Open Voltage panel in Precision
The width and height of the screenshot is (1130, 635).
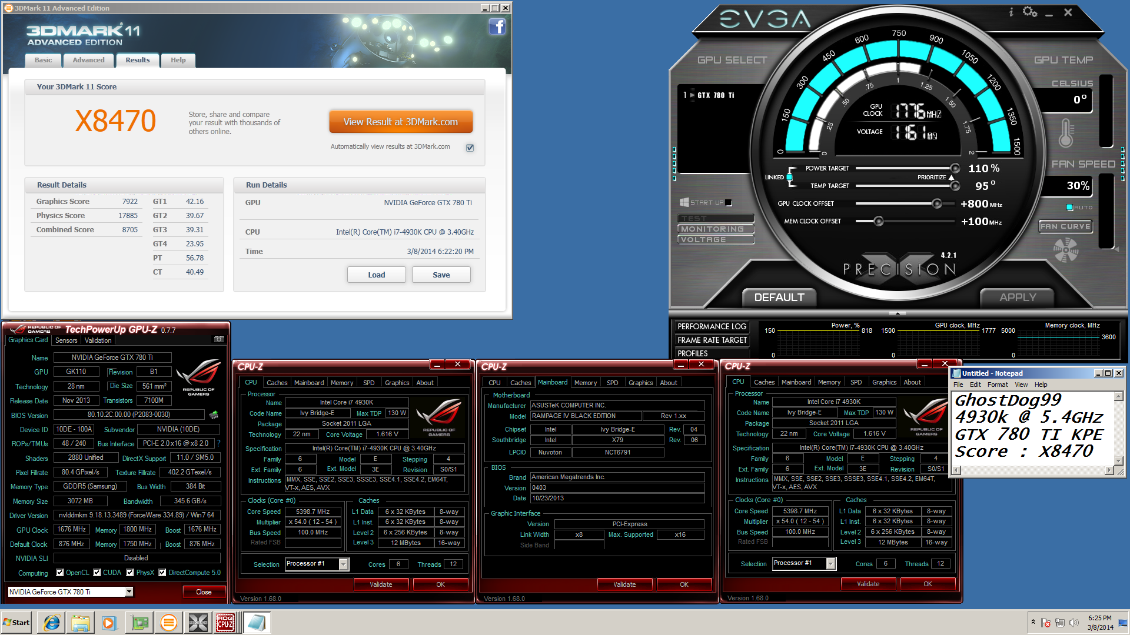[x=715, y=240]
